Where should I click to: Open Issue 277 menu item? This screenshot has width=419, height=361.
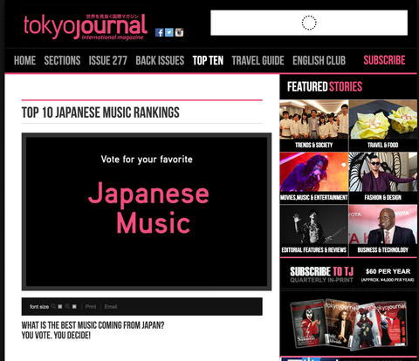coord(108,60)
